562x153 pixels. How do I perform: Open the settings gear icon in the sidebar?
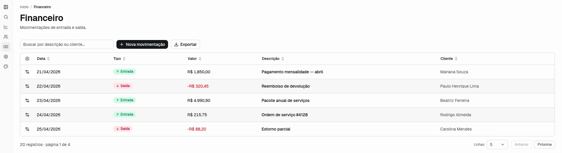pos(6,57)
